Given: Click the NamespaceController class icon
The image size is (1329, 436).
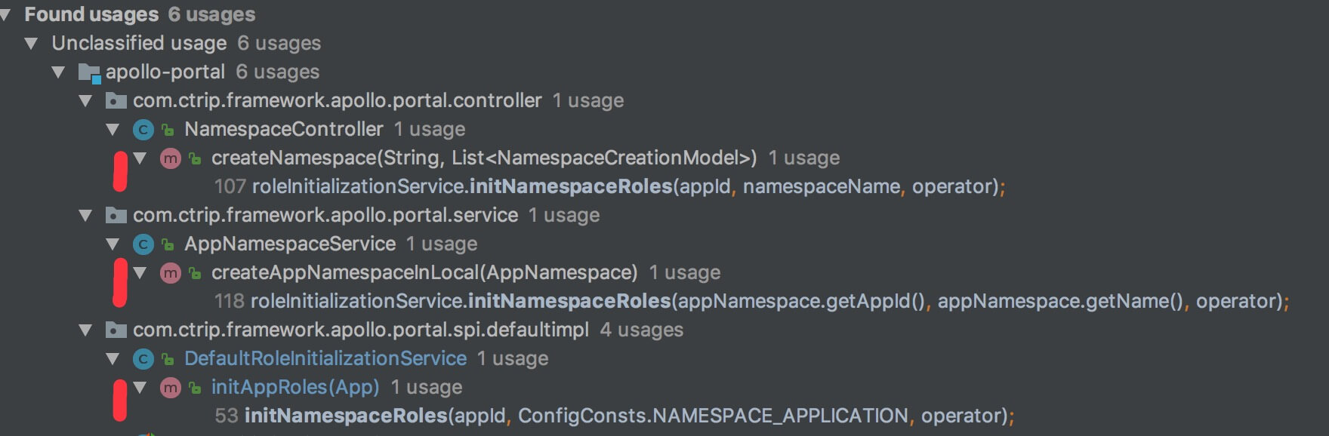Looking at the screenshot, I should [x=143, y=130].
